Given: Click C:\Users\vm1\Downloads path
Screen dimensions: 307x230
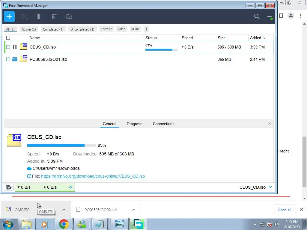Looking at the screenshot, I should [x=56, y=168].
